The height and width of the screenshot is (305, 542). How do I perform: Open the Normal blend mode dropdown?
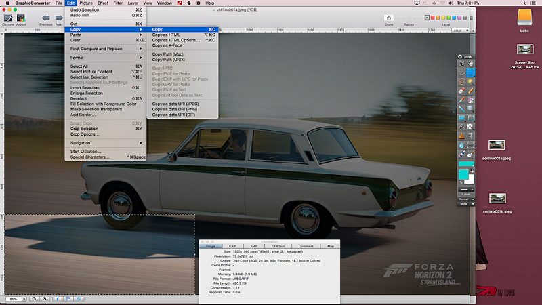click(466, 199)
